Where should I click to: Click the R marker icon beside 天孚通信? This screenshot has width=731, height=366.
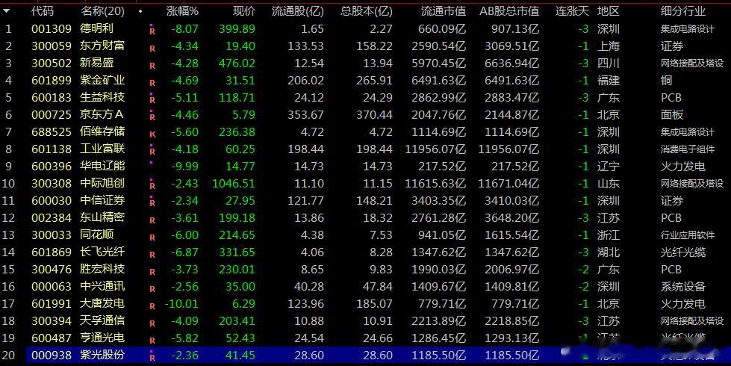[152, 323]
